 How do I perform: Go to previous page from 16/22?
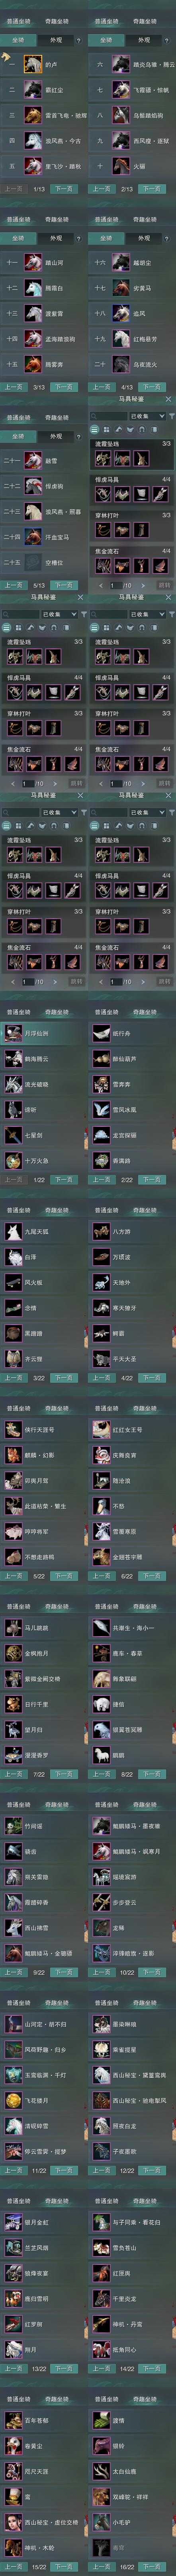point(101,2567)
